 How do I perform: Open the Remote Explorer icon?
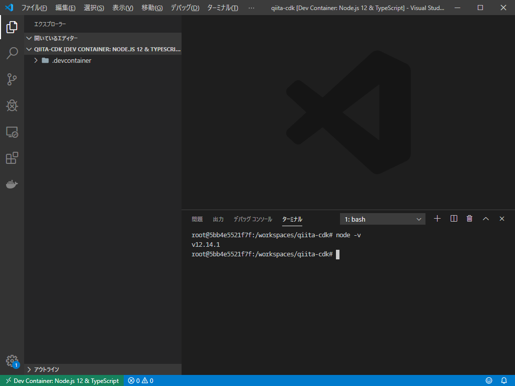tap(12, 132)
